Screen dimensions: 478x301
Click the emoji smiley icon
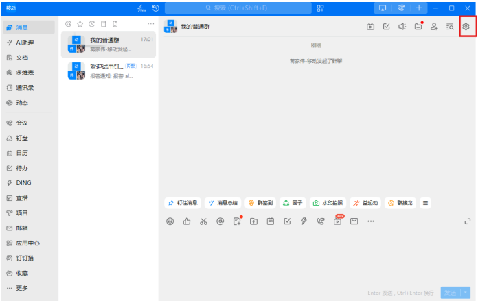click(170, 221)
